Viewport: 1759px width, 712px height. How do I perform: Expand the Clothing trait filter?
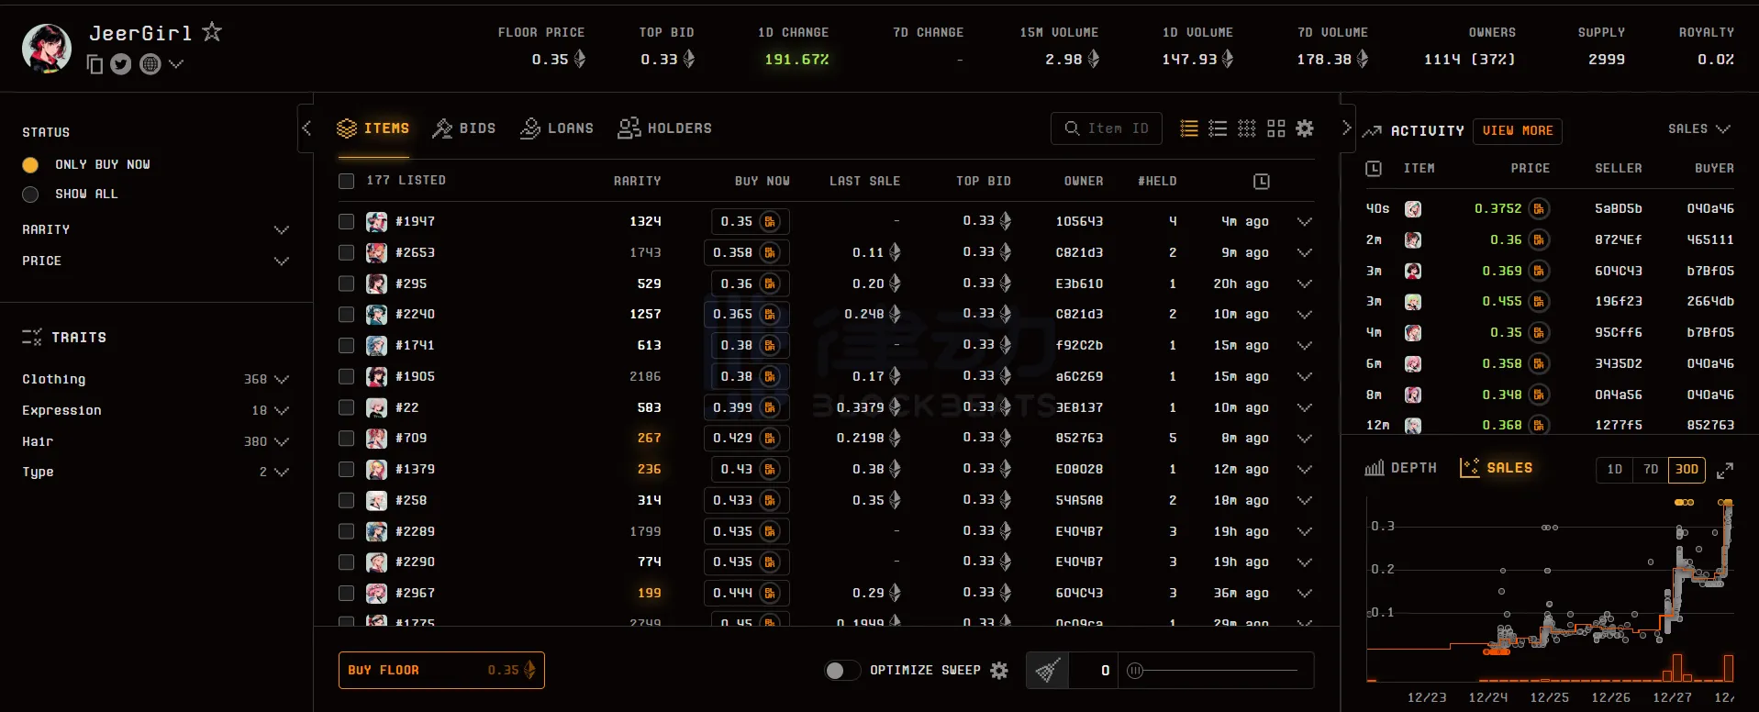point(281,379)
